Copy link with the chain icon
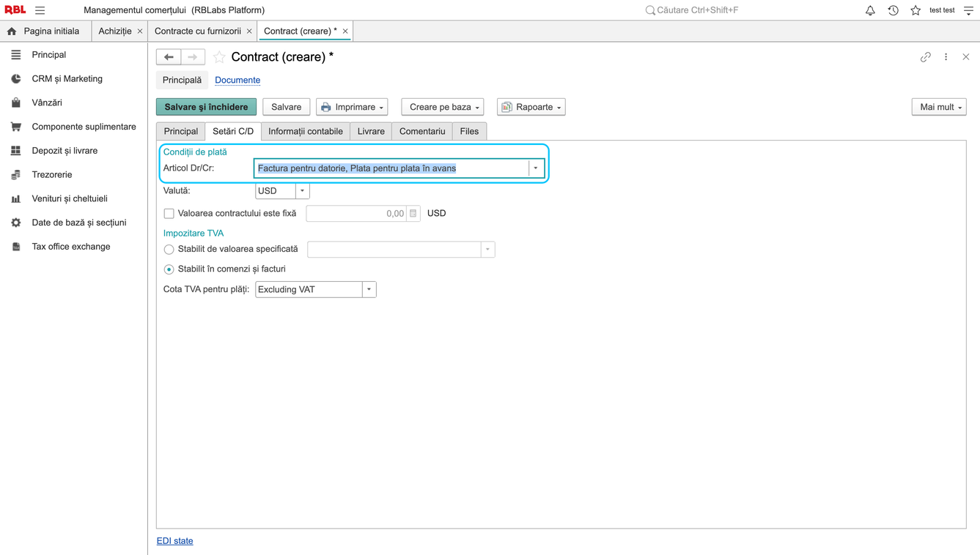Viewport: 980px width, 555px height. coord(926,57)
